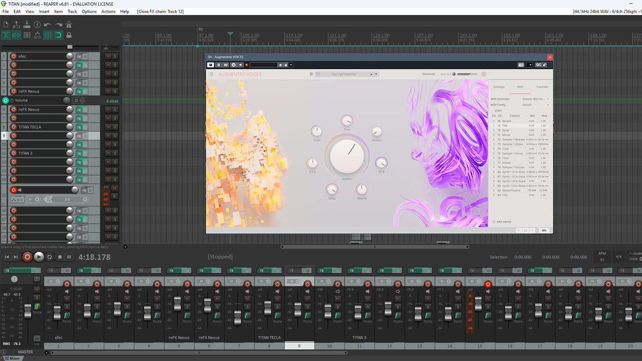The width and height of the screenshot is (642, 361).
Task: Click the Redo arrow icon
Action: [58, 24]
